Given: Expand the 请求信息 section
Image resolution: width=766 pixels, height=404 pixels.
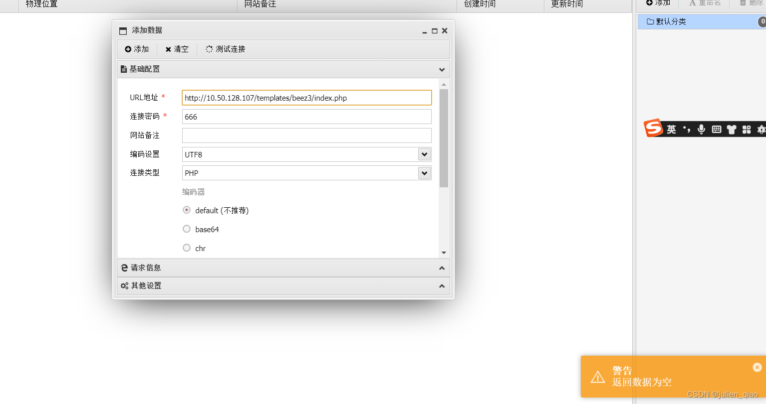Looking at the screenshot, I should [442, 268].
